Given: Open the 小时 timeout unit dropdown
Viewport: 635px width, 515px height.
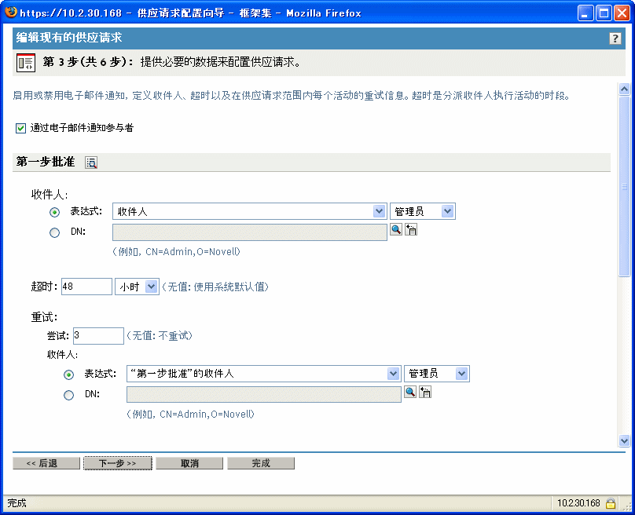Looking at the screenshot, I should coord(137,286).
